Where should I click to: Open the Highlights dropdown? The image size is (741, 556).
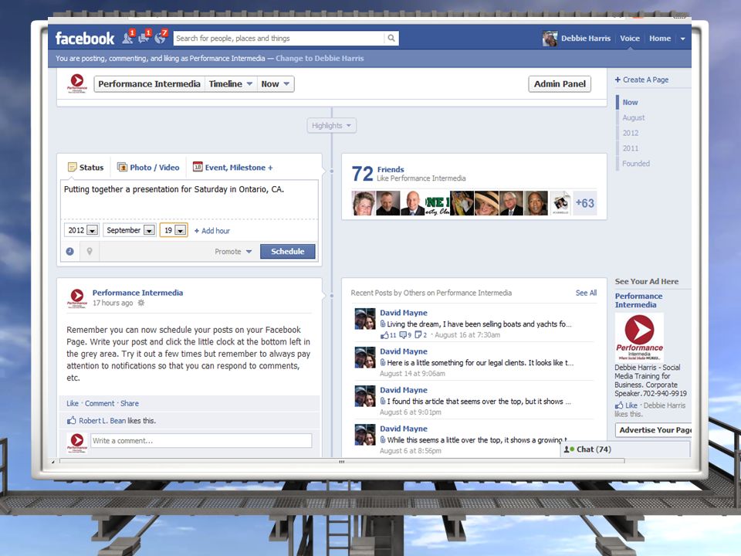pos(331,125)
